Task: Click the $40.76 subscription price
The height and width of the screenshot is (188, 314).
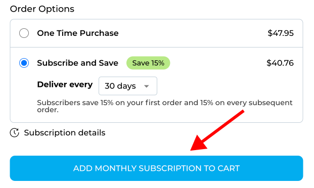Action: [x=280, y=63]
